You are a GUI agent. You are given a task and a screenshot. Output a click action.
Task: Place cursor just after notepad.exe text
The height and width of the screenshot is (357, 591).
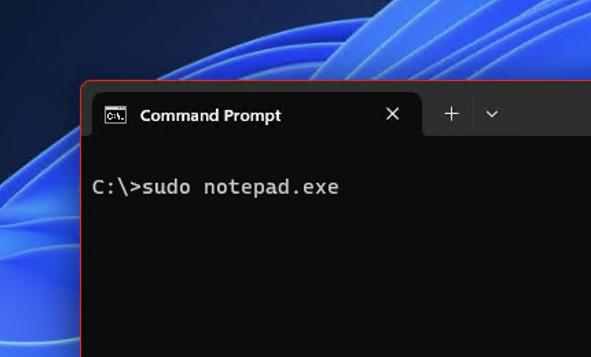click(340, 187)
